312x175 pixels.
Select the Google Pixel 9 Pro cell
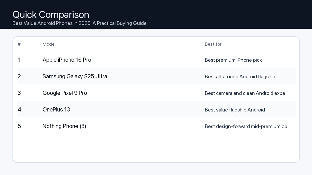[65, 93]
